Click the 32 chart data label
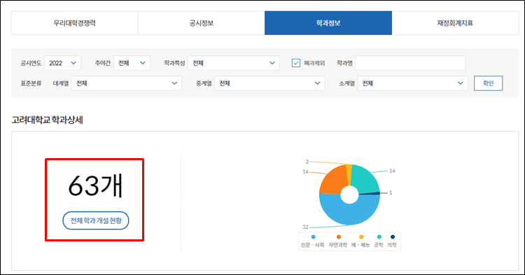This screenshot has height=275, width=525. pos(305,227)
